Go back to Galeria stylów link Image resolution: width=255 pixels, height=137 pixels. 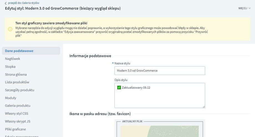[x=24, y=3]
